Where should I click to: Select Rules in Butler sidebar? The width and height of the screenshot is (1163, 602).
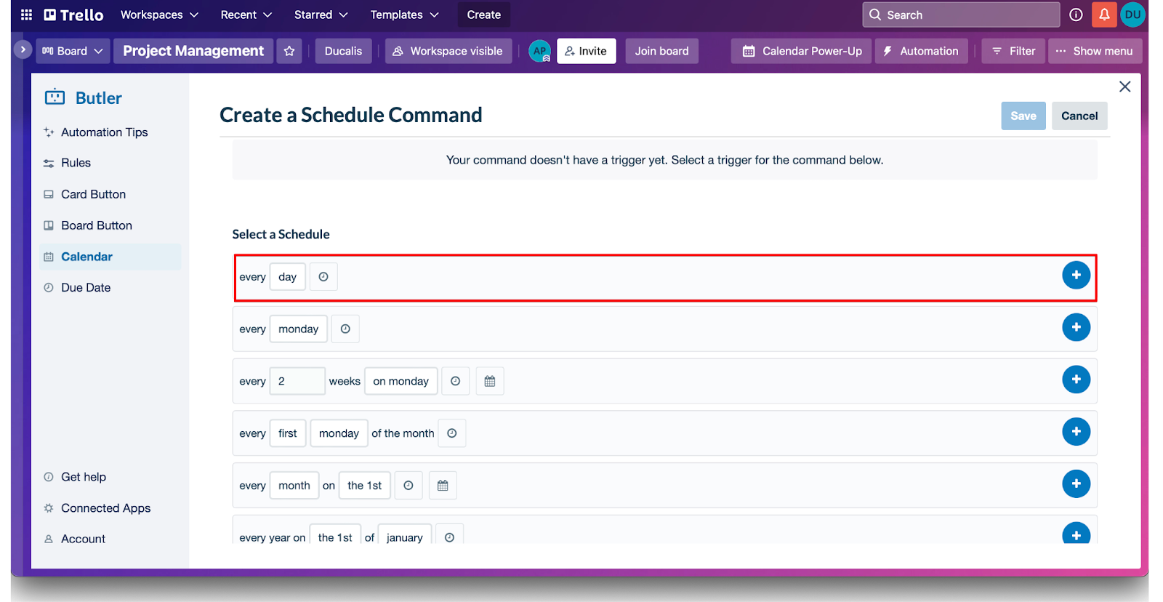[x=76, y=163]
